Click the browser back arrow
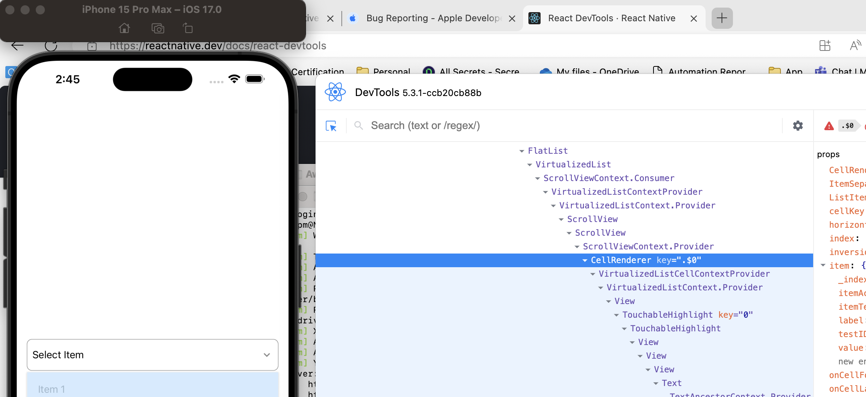The width and height of the screenshot is (866, 397). (17, 46)
